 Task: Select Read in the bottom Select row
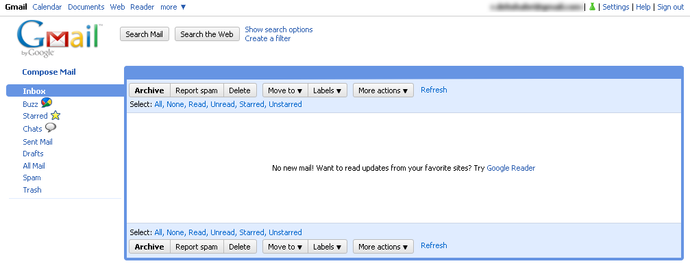pos(197,232)
